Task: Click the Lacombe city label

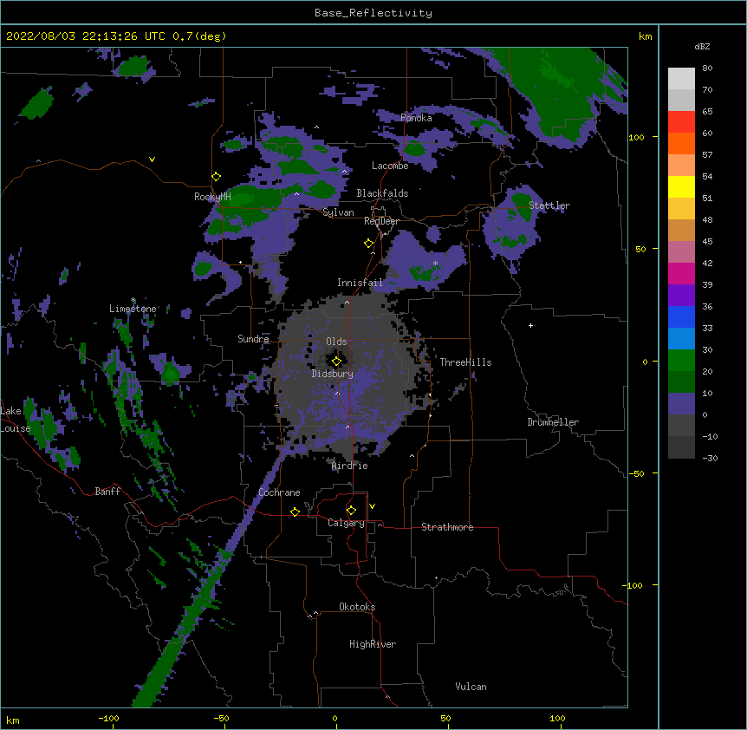Action: tap(390, 166)
